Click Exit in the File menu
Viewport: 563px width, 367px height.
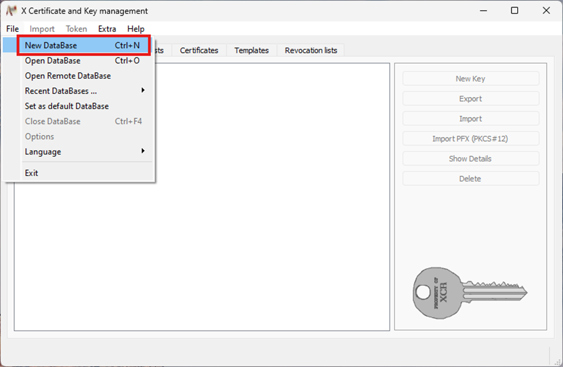32,173
